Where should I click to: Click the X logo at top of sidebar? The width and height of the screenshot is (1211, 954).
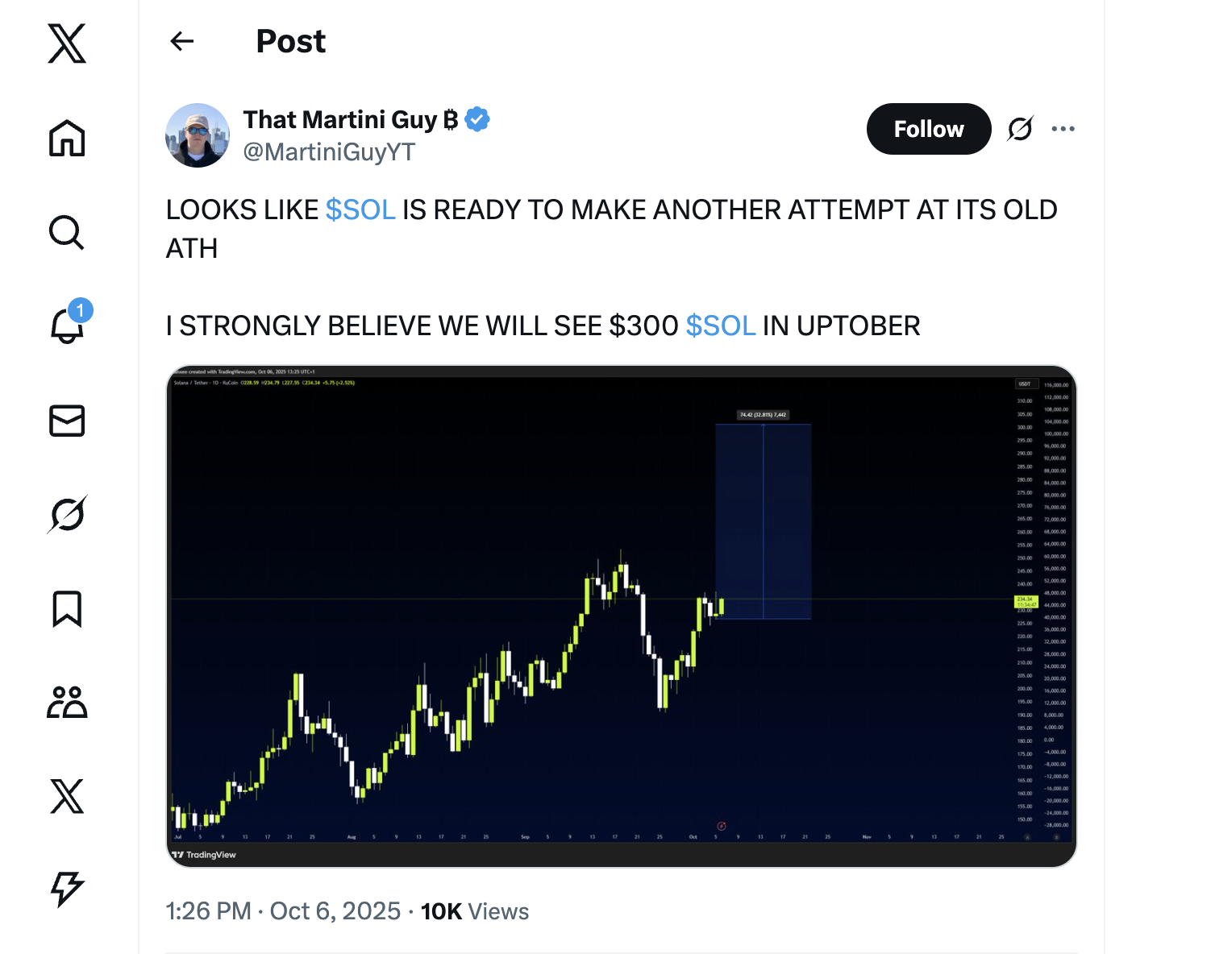pyautogui.click(x=67, y=44)
